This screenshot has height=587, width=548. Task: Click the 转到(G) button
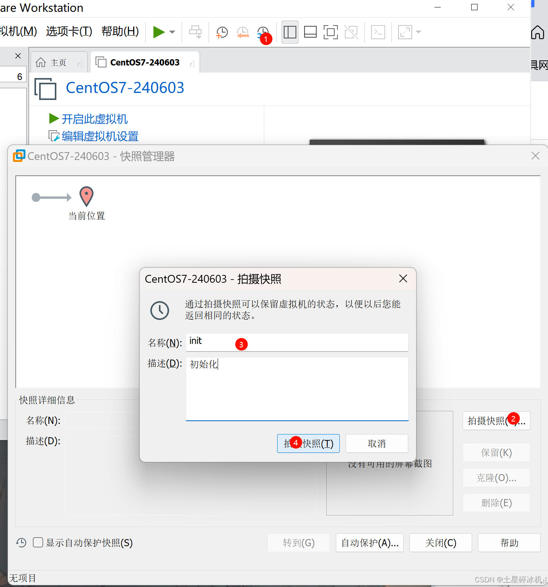coord(299,543)
